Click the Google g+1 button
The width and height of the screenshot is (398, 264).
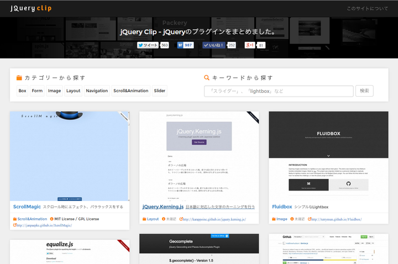[250, 45]
